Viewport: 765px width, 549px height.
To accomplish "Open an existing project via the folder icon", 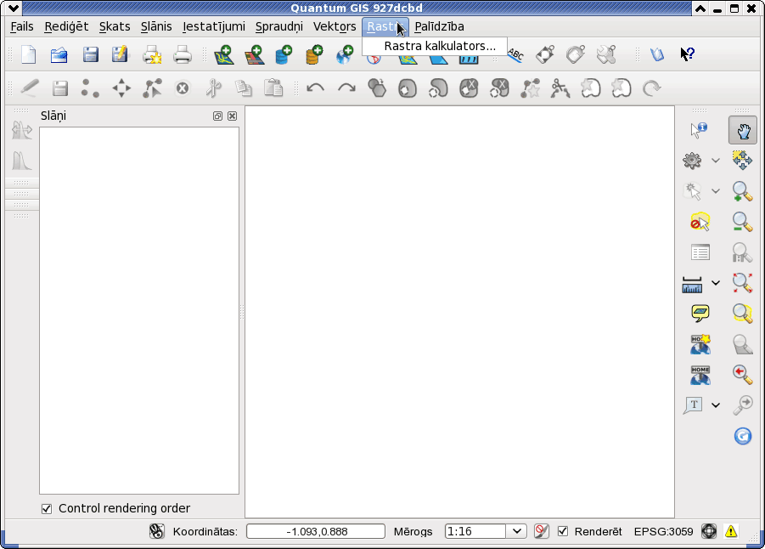I will (x=59, y=54).
